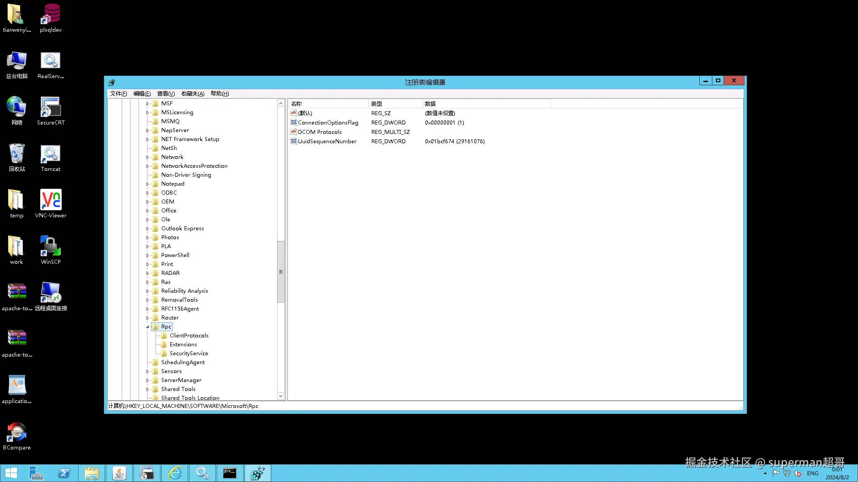Image resolution: width=858 pixels, height=482 pixels.
Task: Select the SecurityService subkey
Action: pos(189,353)
